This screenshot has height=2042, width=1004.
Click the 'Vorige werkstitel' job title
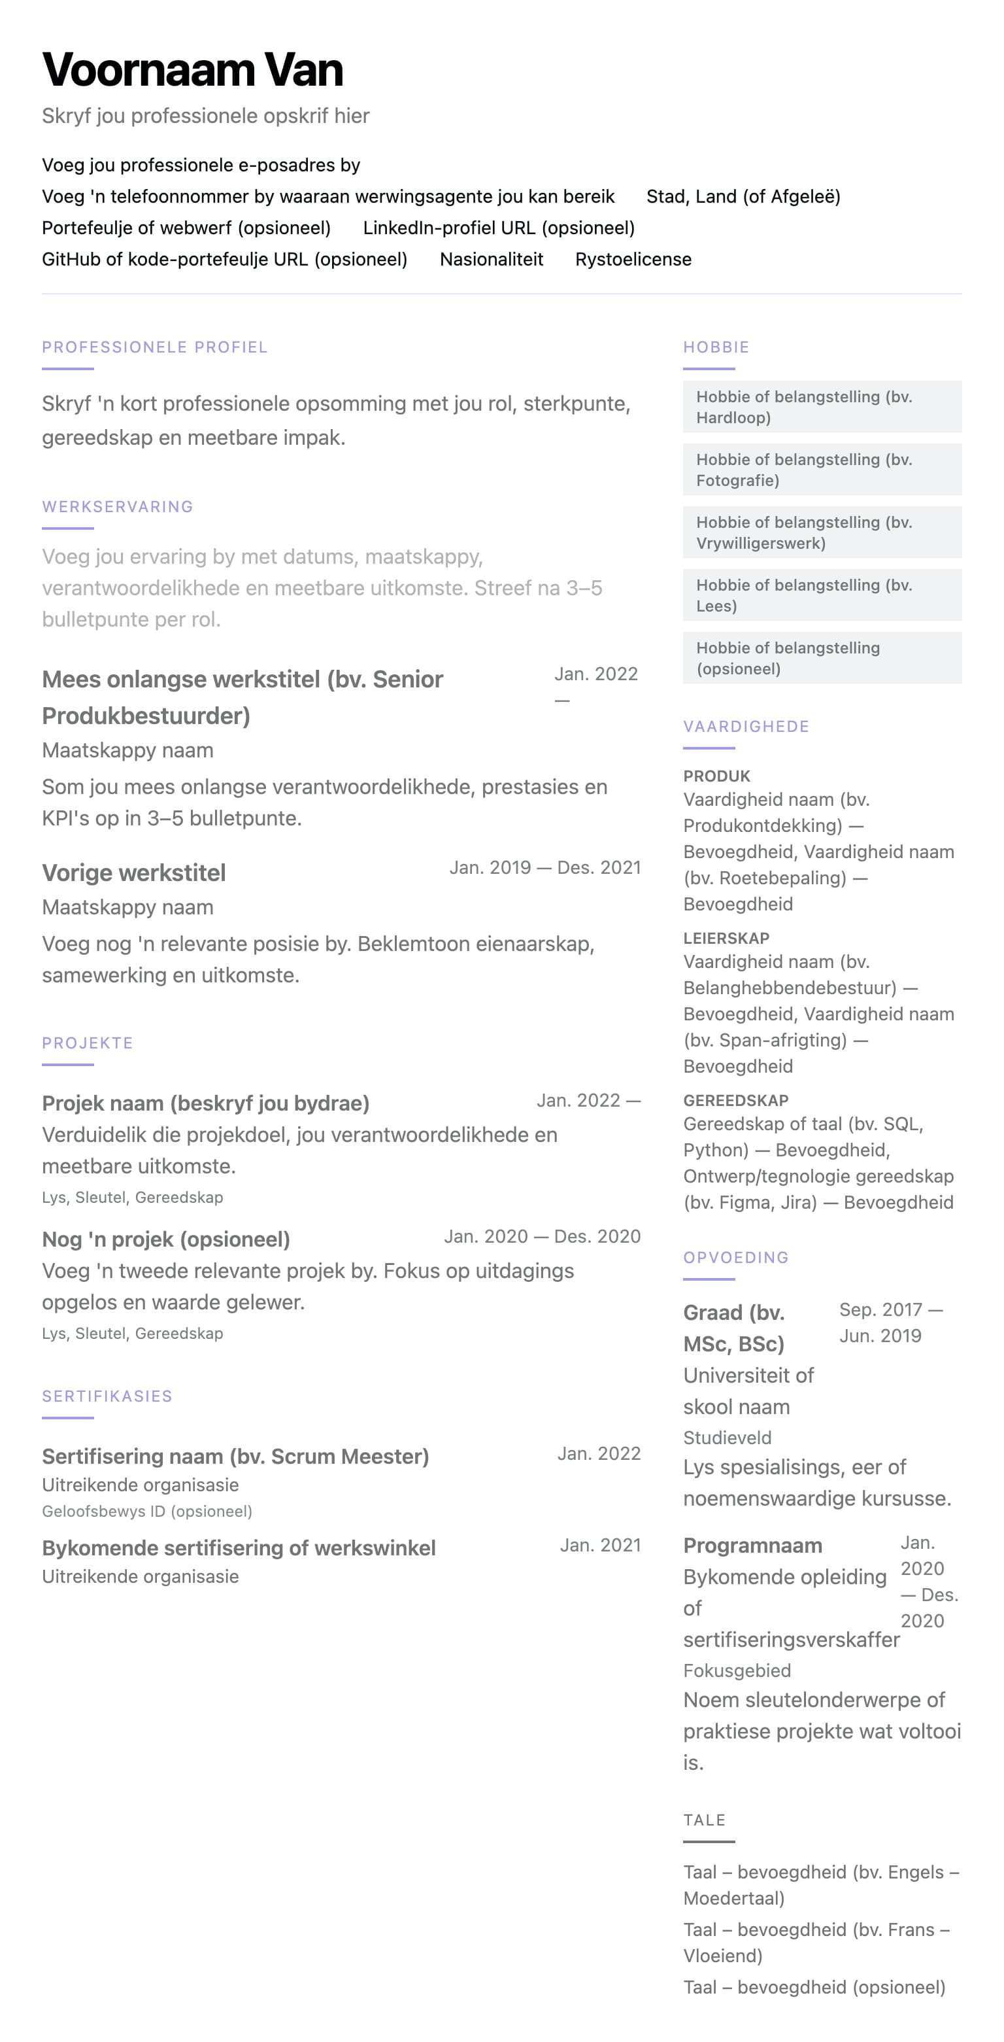tap(134, 873)
